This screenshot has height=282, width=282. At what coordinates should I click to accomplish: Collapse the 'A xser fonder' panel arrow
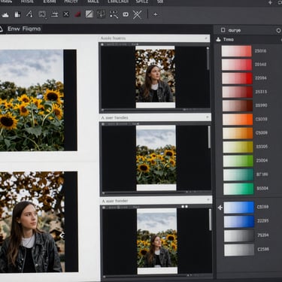208,200
